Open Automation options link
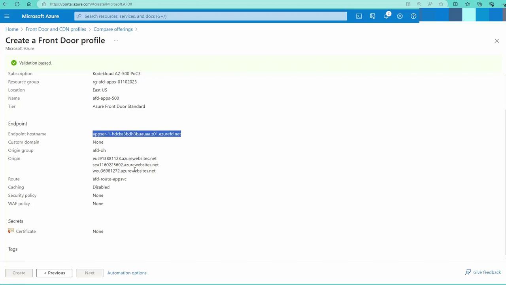Image resolution: width=506 pixels, height=285 pixels. point(127,273)
